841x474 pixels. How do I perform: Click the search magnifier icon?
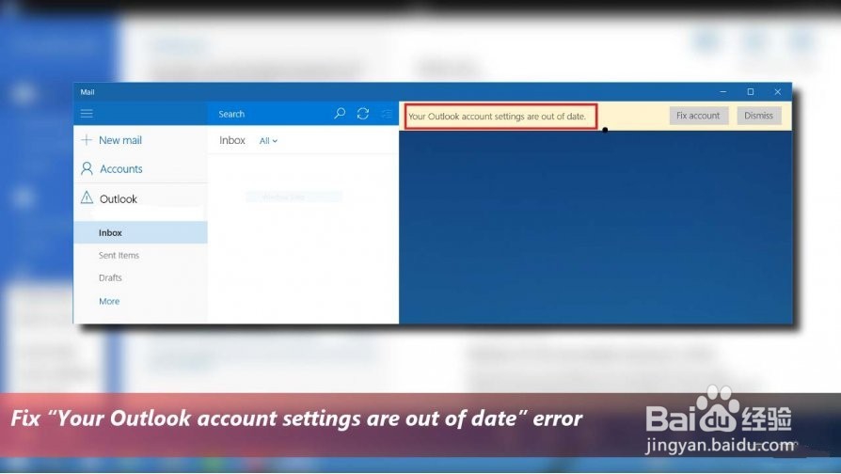click(340, 113)
